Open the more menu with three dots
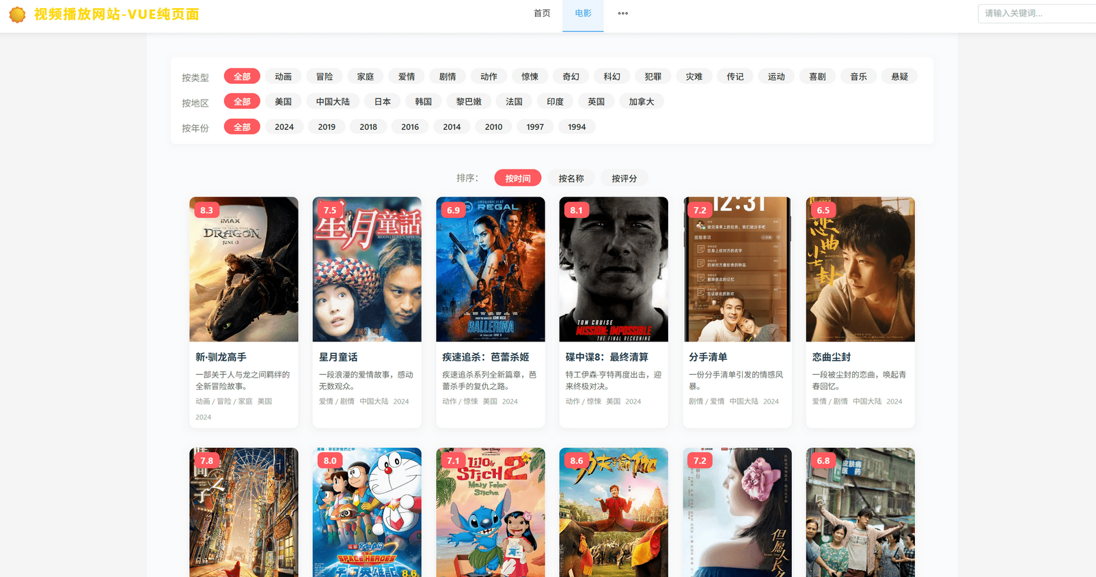The width and height of the screenshot is (1096, 577). point(623,14)
